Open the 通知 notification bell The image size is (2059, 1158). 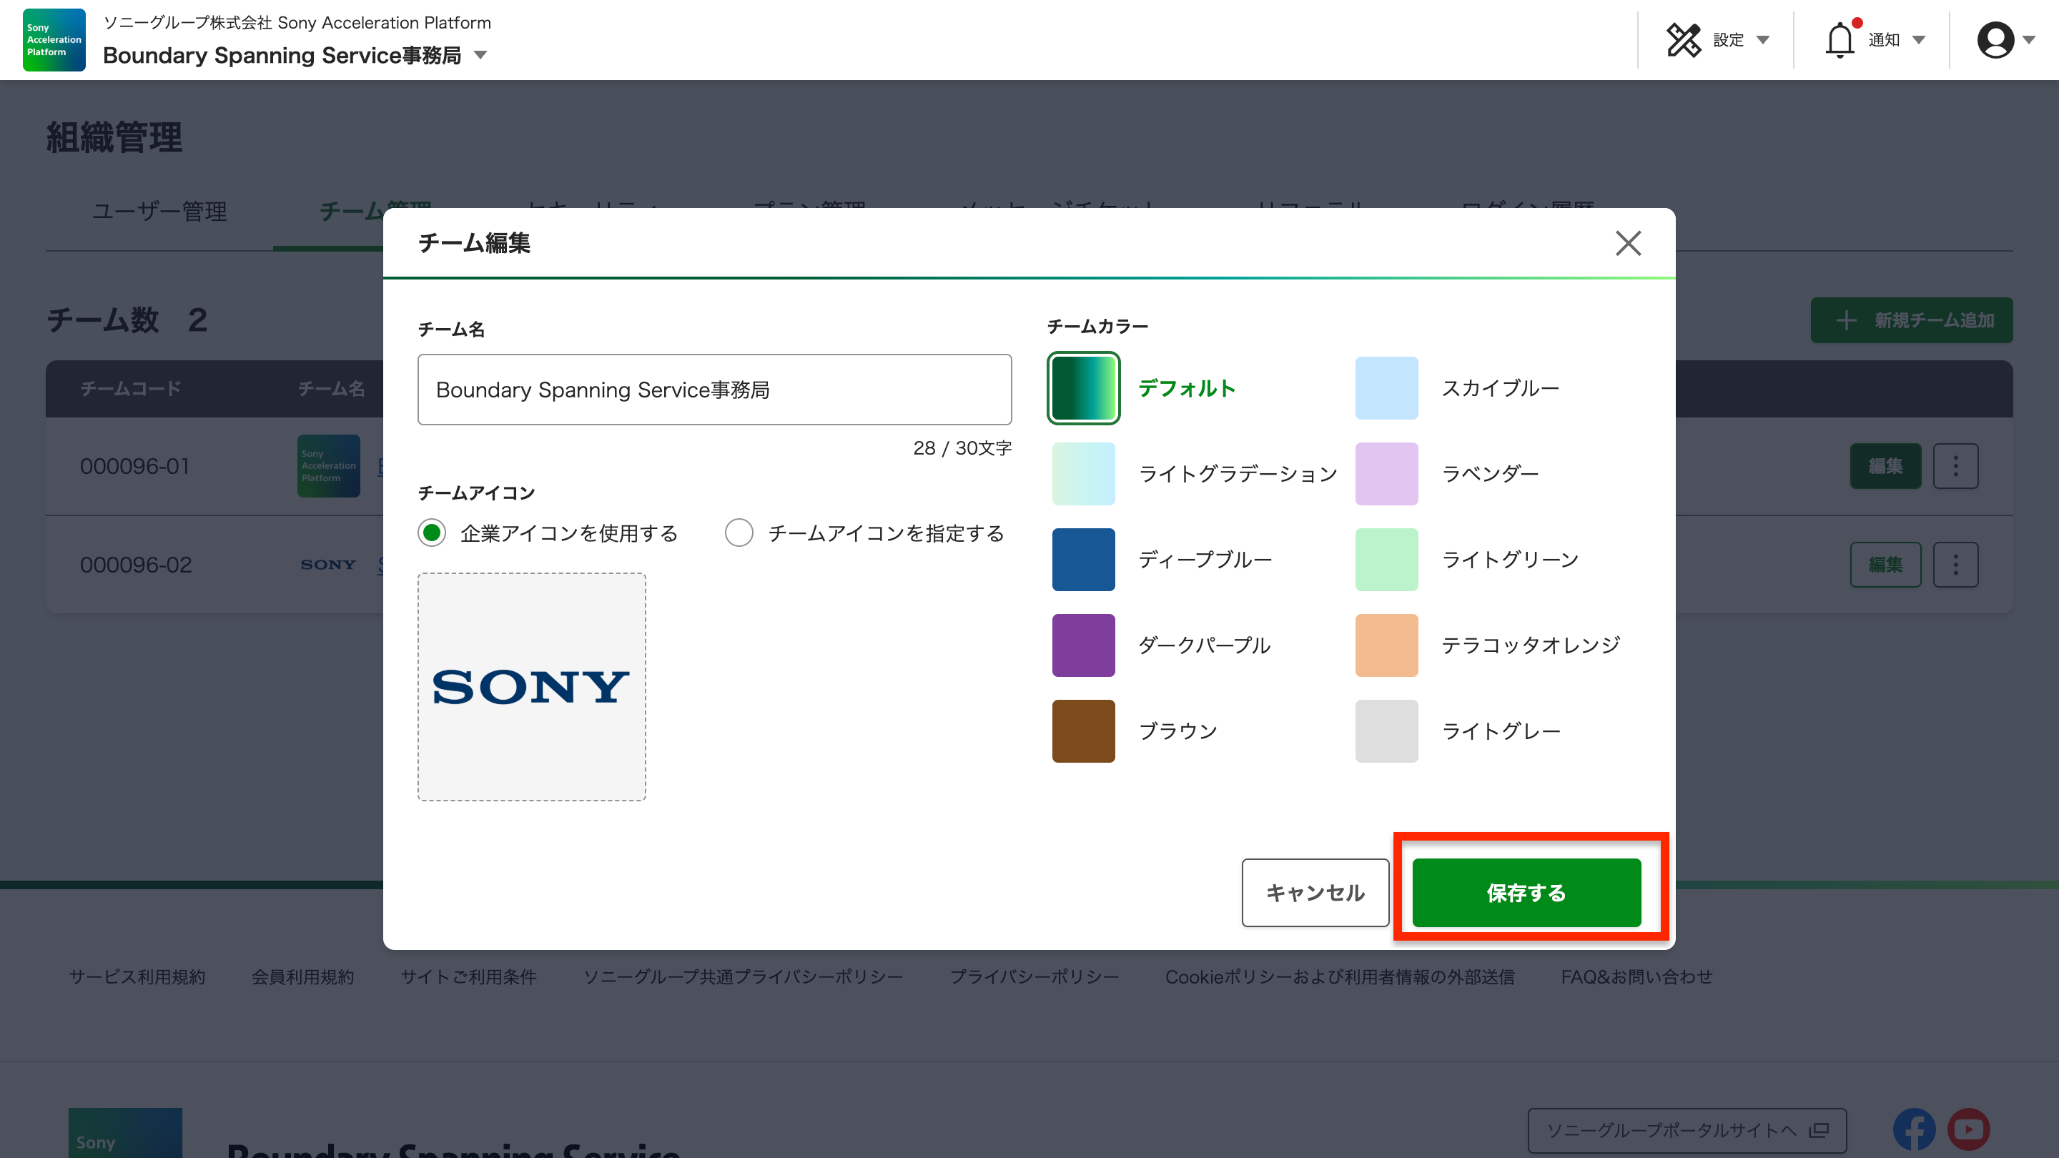pos(1841,39)
